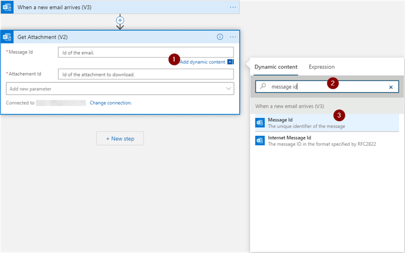The height and width of the screenshot is (253, 405).
Task: Click Outlook icon on email trigger step
Action: point(7,7)
